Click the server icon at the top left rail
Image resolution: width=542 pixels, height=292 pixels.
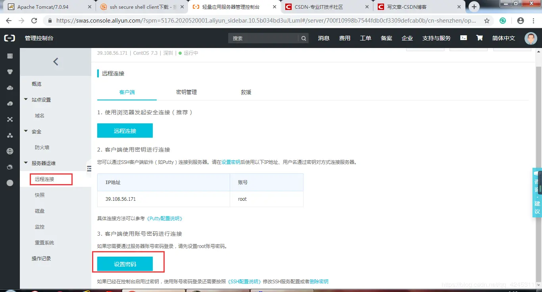10,56
